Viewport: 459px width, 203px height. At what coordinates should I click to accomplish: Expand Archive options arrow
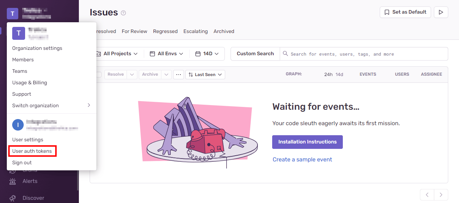pos(166,74)
